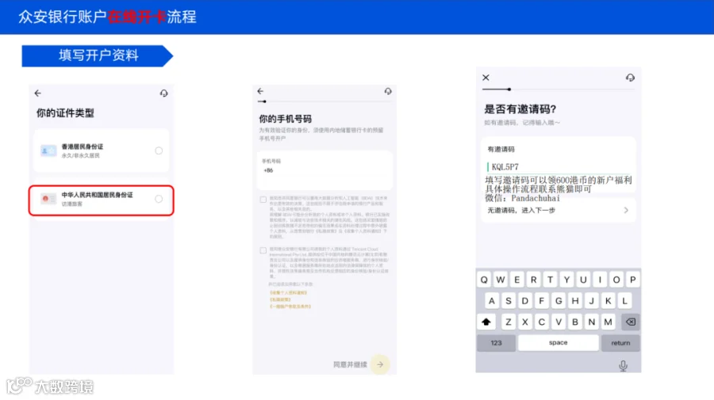Viewport: 714px width, 400px height.
Task: Tap the P key on keyboard
Action: pos(633,280)
